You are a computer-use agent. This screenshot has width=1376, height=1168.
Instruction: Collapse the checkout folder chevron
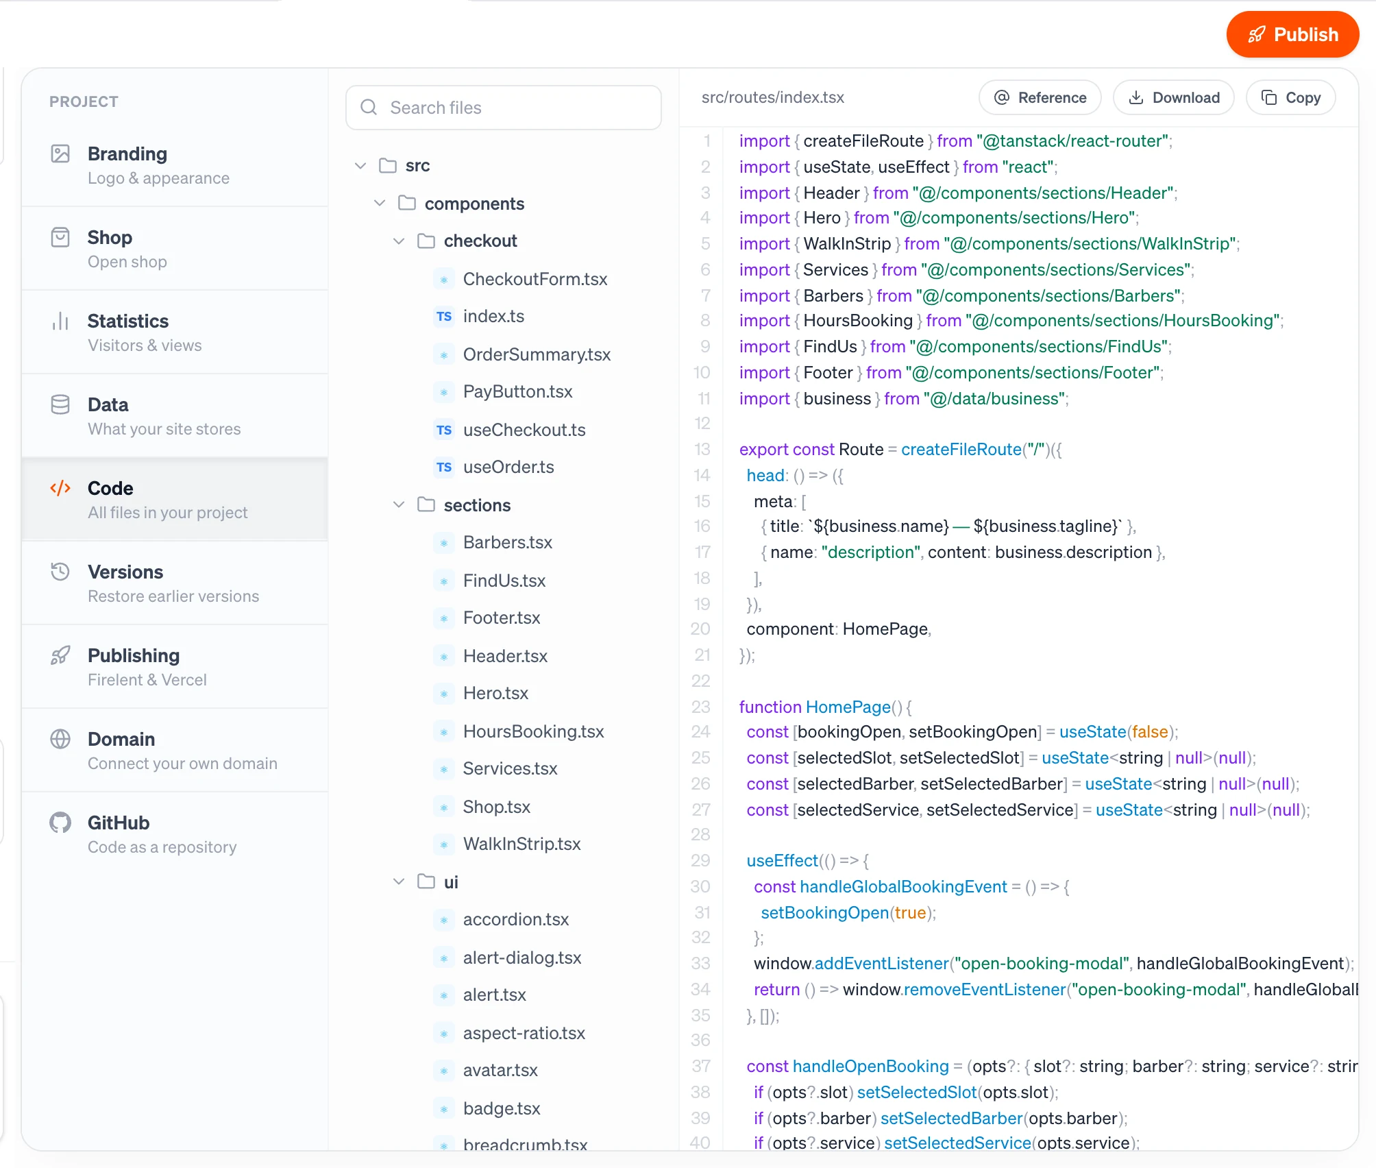pyautogui.click(x=399, y=241)
